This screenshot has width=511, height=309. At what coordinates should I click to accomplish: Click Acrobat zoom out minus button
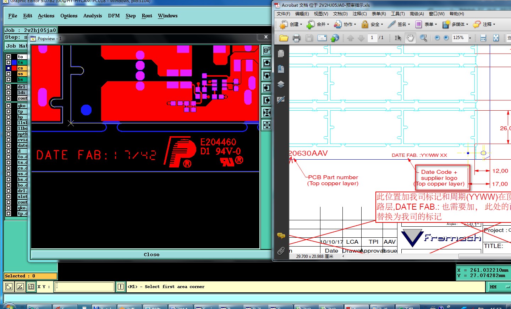[437, 38]
